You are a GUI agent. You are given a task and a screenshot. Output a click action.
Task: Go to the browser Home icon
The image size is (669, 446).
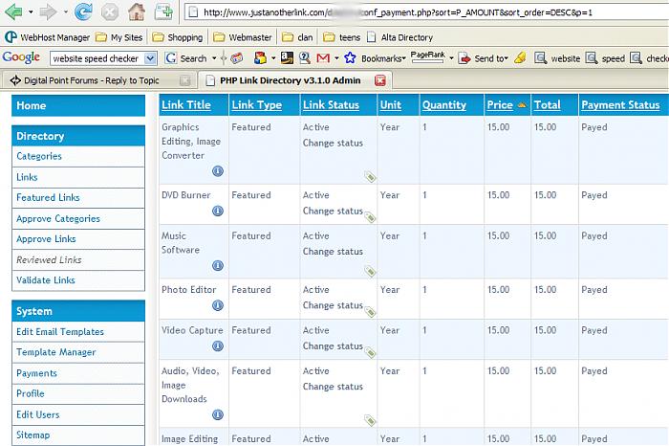pyautogui.click(x=137, y=11)
